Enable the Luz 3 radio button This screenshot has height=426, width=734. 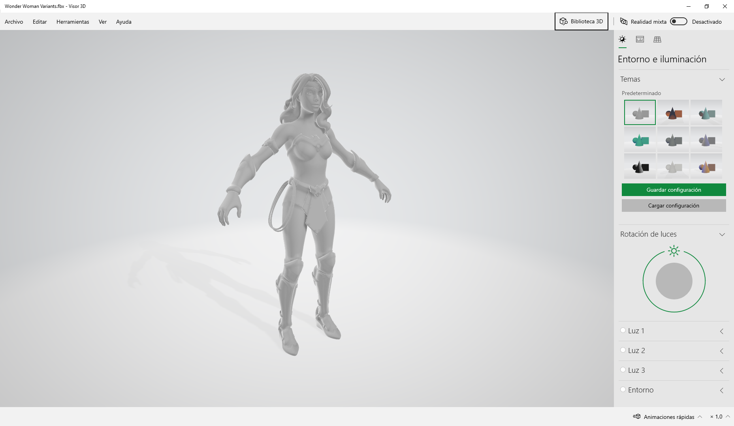[x=623, y=370]
